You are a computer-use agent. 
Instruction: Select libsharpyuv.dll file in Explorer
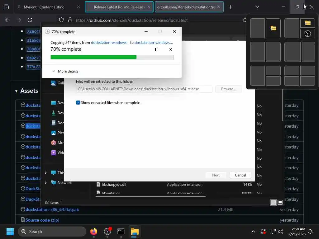[114, 185]
